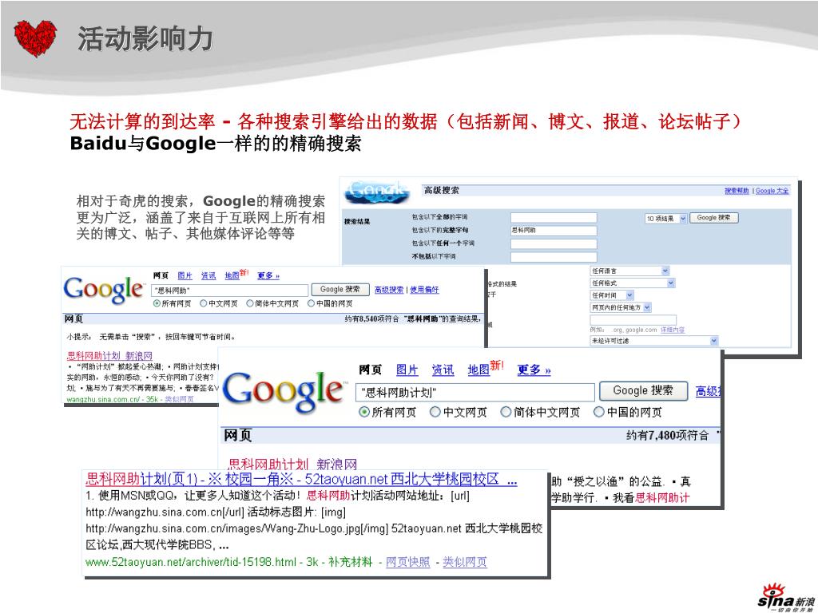Open 52taoyuan.net 西北大学桃园校区 result title
The height and width of the screenshot is (613, 818).
301,479
